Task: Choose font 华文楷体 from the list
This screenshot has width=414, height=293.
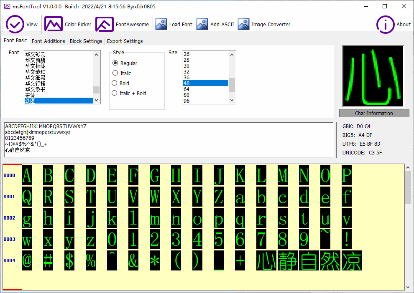Action: (59, 66)
